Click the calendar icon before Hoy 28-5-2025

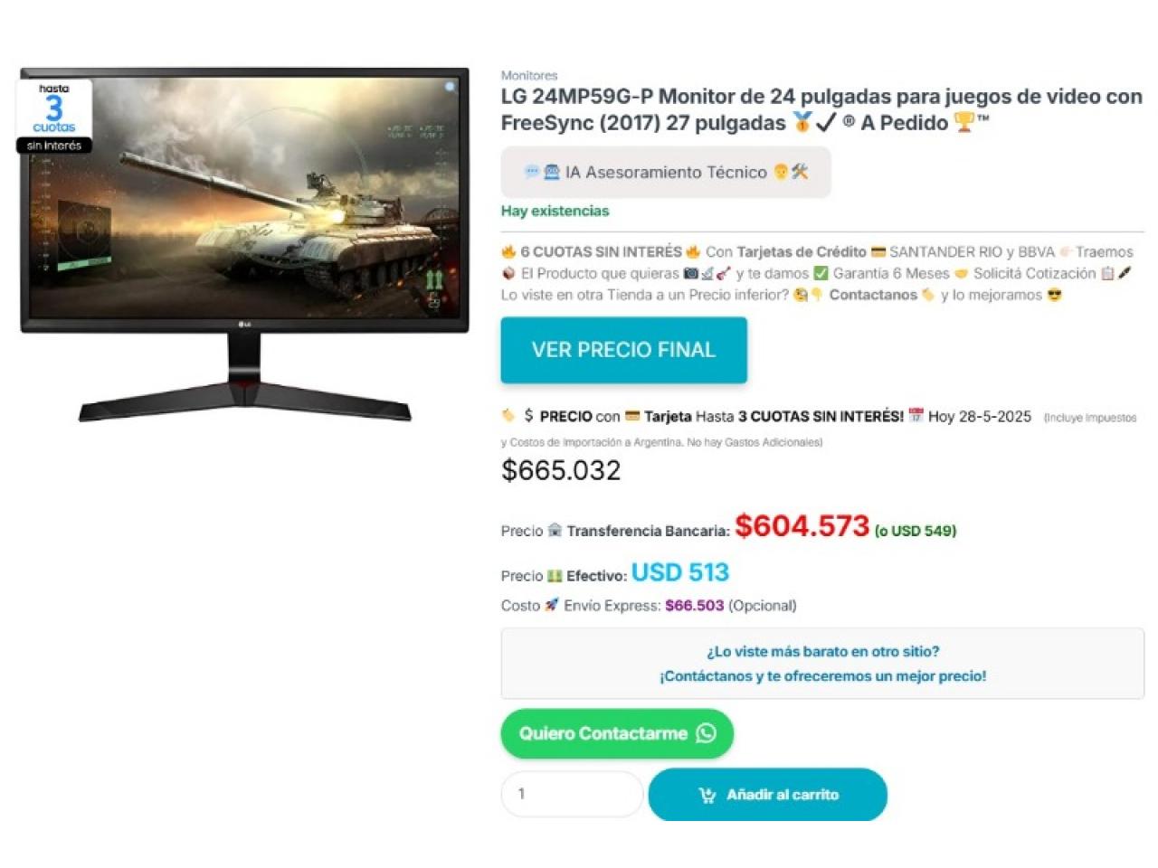click(x=916, y=416)
